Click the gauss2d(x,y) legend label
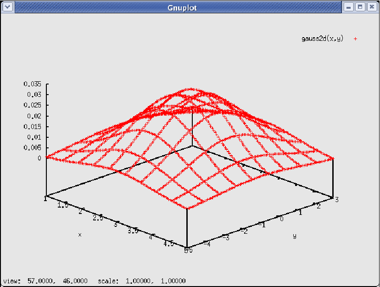 322,39
